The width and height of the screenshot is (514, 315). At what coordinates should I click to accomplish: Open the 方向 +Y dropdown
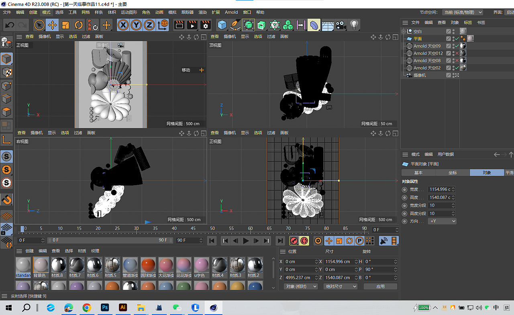[x=442, y=221]
